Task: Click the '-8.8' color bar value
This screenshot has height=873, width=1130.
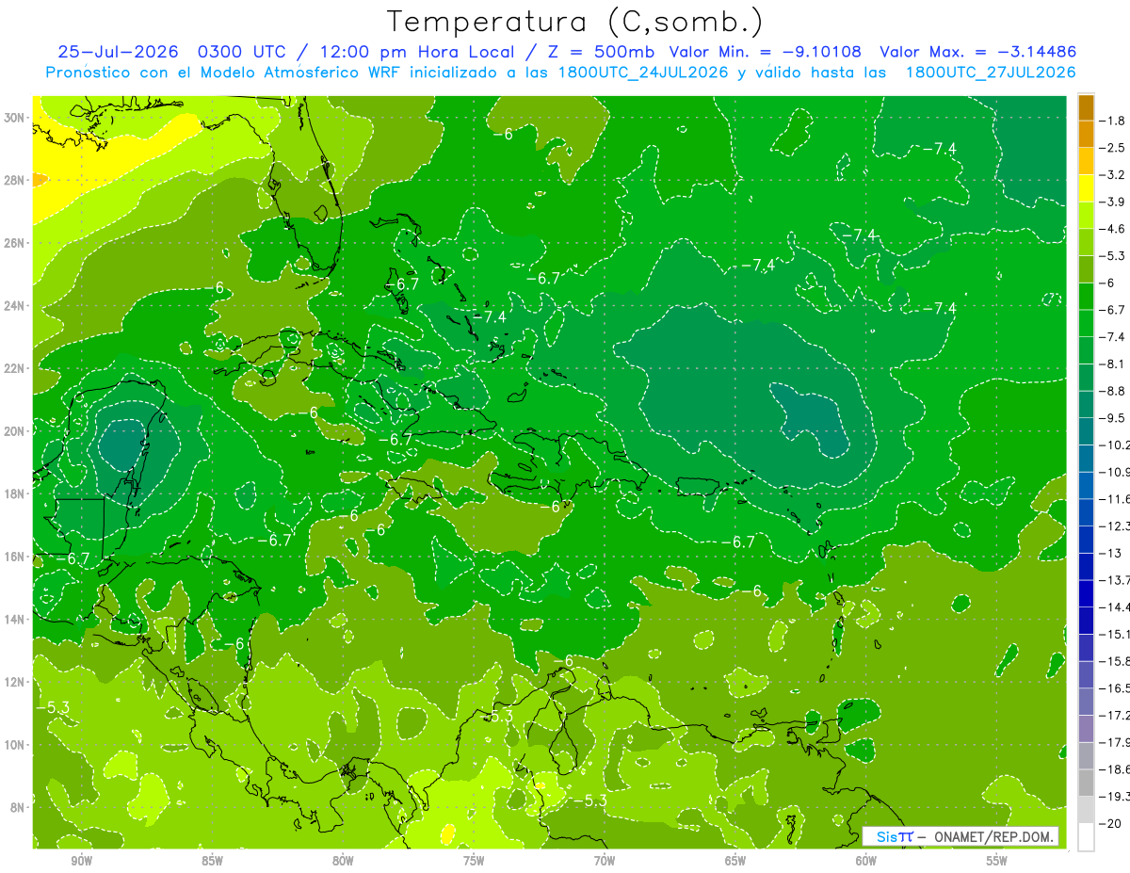Action: [x=1114, y=391]
